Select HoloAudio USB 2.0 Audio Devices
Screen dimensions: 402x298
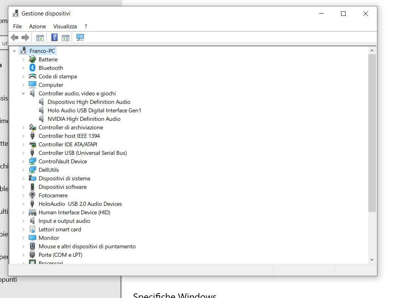80,204
